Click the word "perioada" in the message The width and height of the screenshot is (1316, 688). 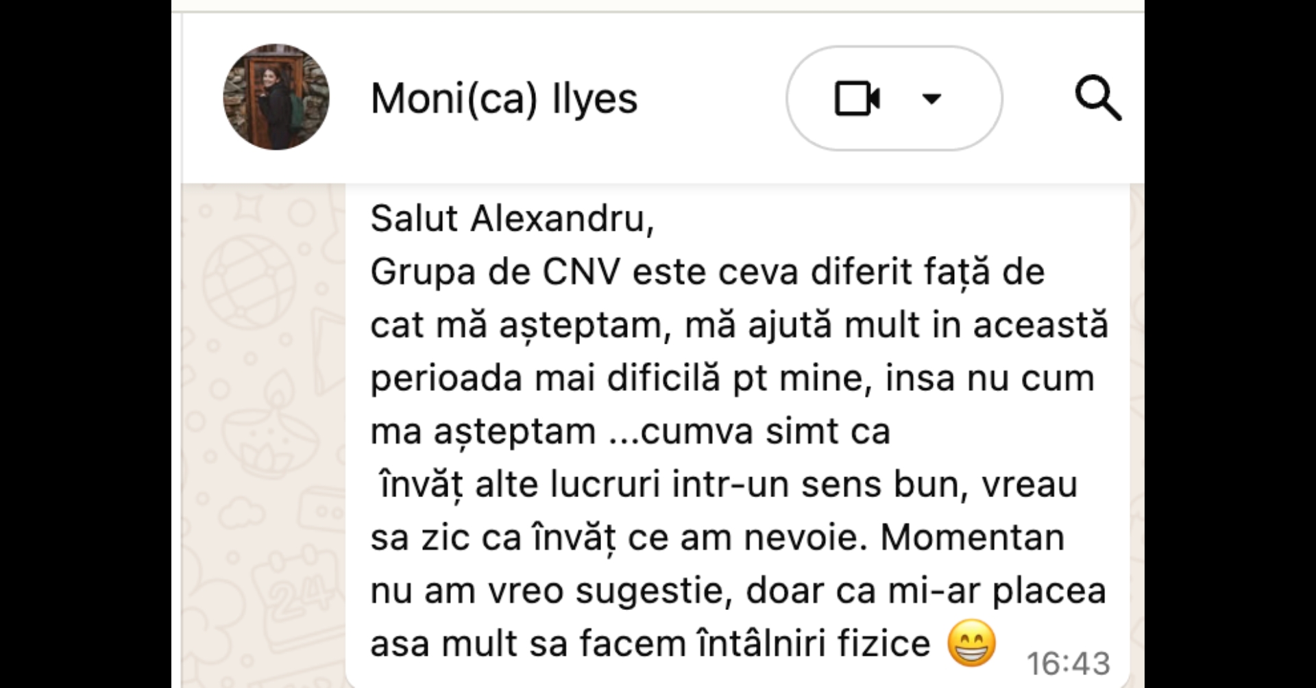(x=446, y=379)
